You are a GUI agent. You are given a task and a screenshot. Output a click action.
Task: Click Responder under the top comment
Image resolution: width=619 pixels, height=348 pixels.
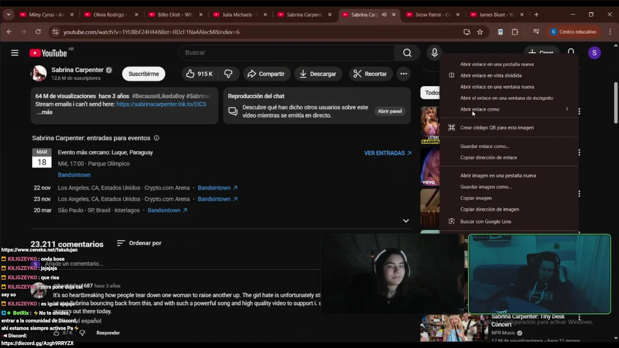coord(108,333)
